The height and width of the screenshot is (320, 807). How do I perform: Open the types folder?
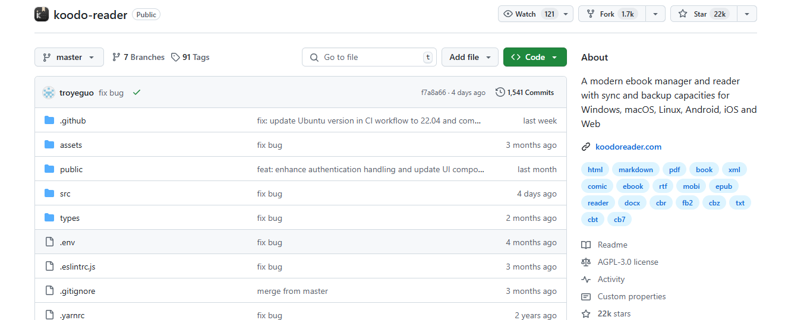(70, 218)
